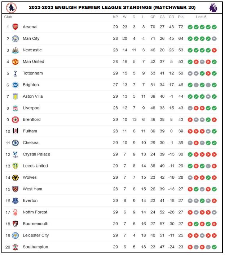This screenshot has height=255, width=225.
Task: Select Newcastle's red loss indicator
Action: pos(214,50)
